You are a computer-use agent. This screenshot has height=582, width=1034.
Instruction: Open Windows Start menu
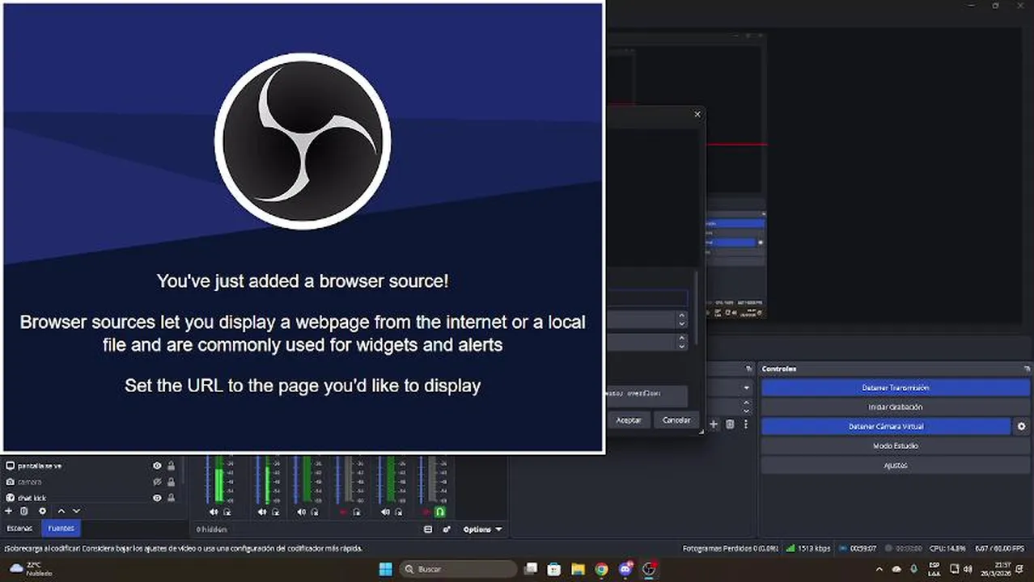(385, 569)
